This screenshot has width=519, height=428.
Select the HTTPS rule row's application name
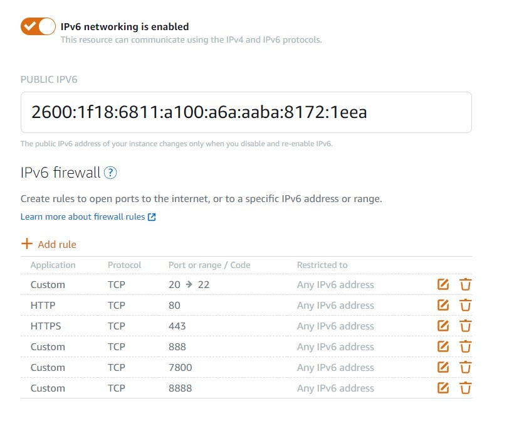click(x=46, y=326)
